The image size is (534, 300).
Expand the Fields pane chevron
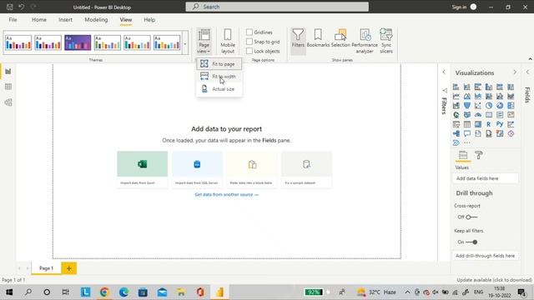pos(527,72)
